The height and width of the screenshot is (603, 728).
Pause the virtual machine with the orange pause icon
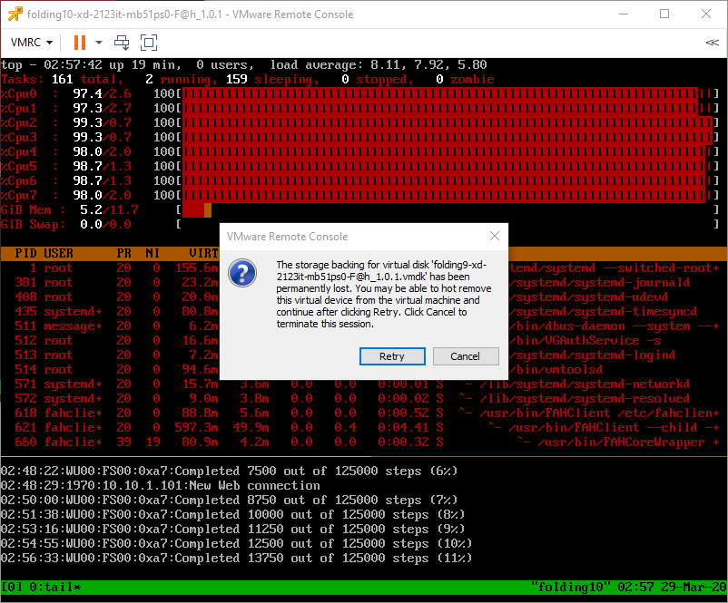(x=80, y=43)
